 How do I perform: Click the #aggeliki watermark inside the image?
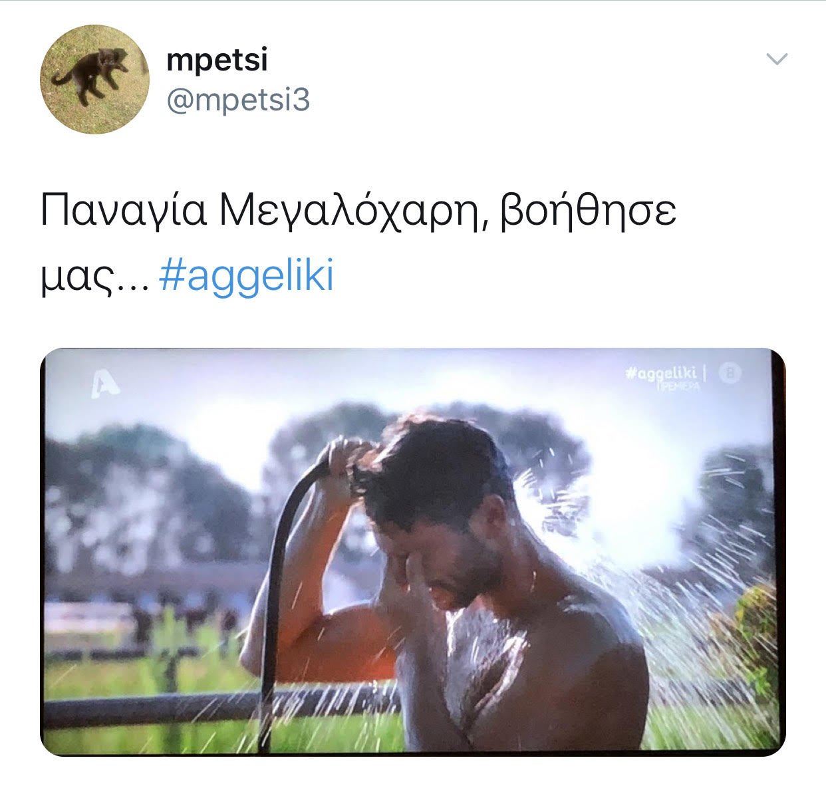click(661, 374)
